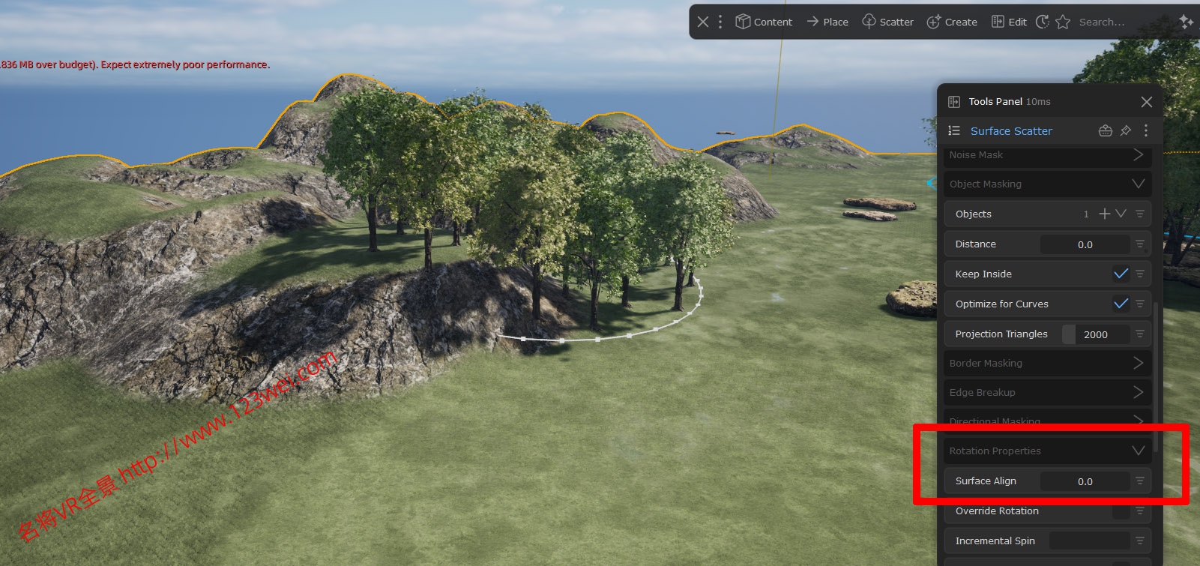1200x566 pixels.
Task: Click the Create button in the toolbar
Action: [x=952, y=22]
